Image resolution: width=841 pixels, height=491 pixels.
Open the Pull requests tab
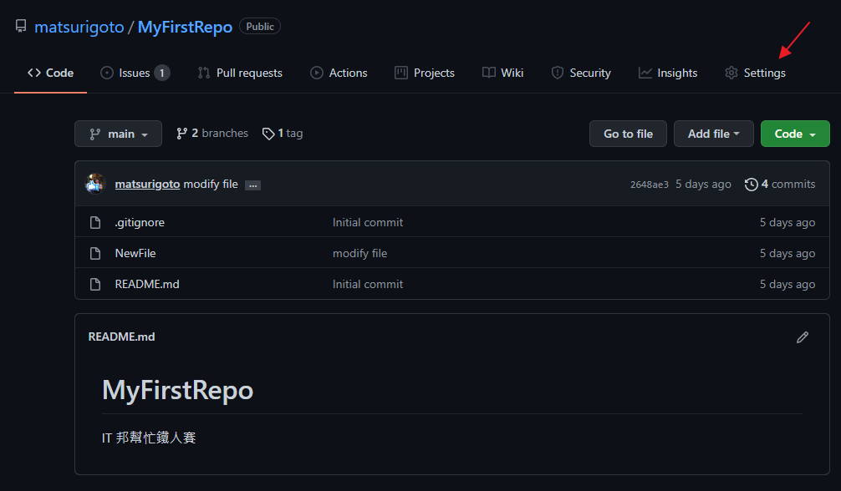[240, 73]
